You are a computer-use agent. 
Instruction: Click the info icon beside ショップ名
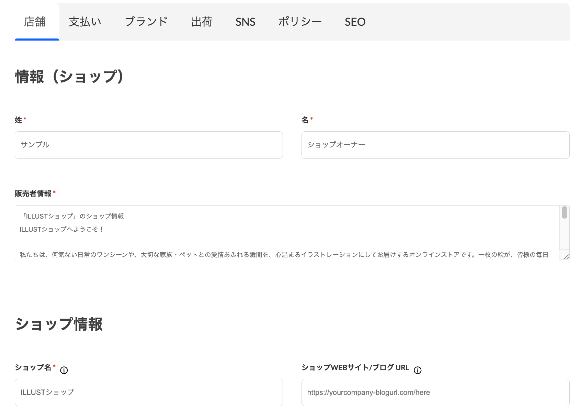point(64,370)
